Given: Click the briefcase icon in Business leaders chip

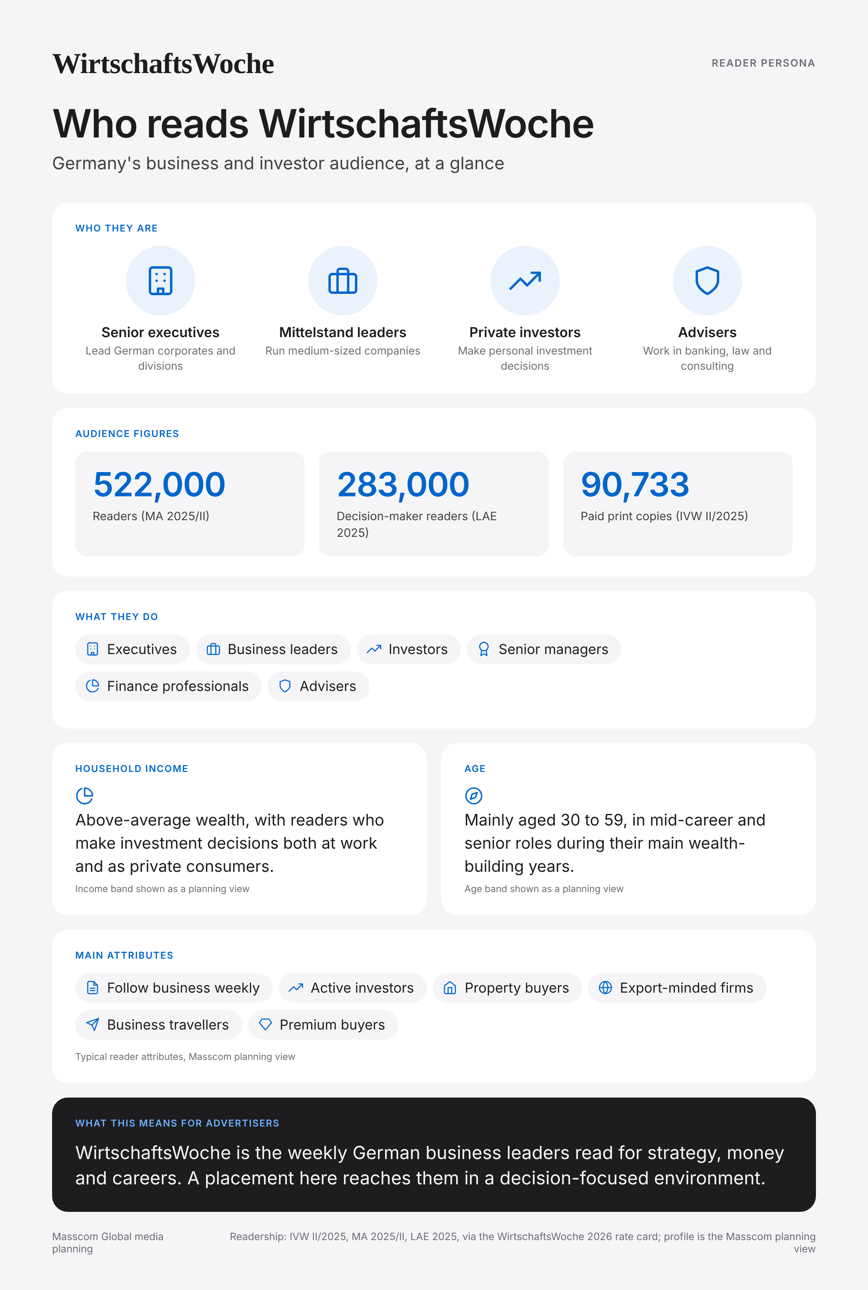Looking at the screenshot, I should click(x=213, y=649).
